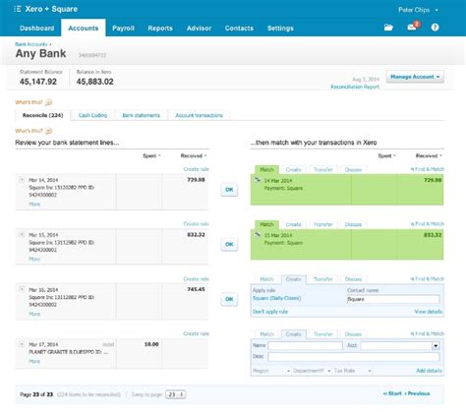Sort right panel by Spent column
Image resolution: width=466 pixels, height=417 pixels.
[386, 155]
